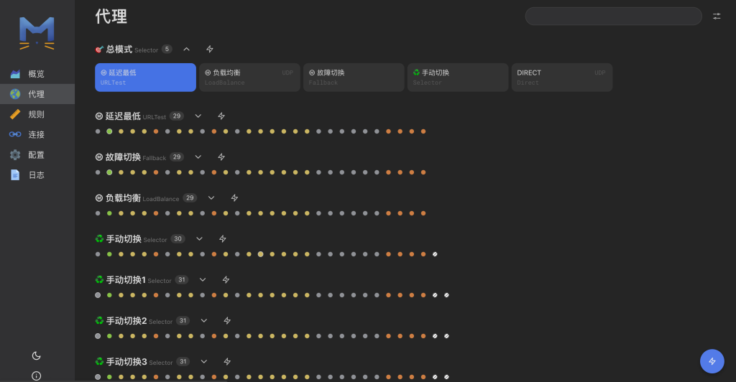Run latency test for 故障切换 group
Image resolution: width=736 pixels, height=382 pixels.
point(221,157)
